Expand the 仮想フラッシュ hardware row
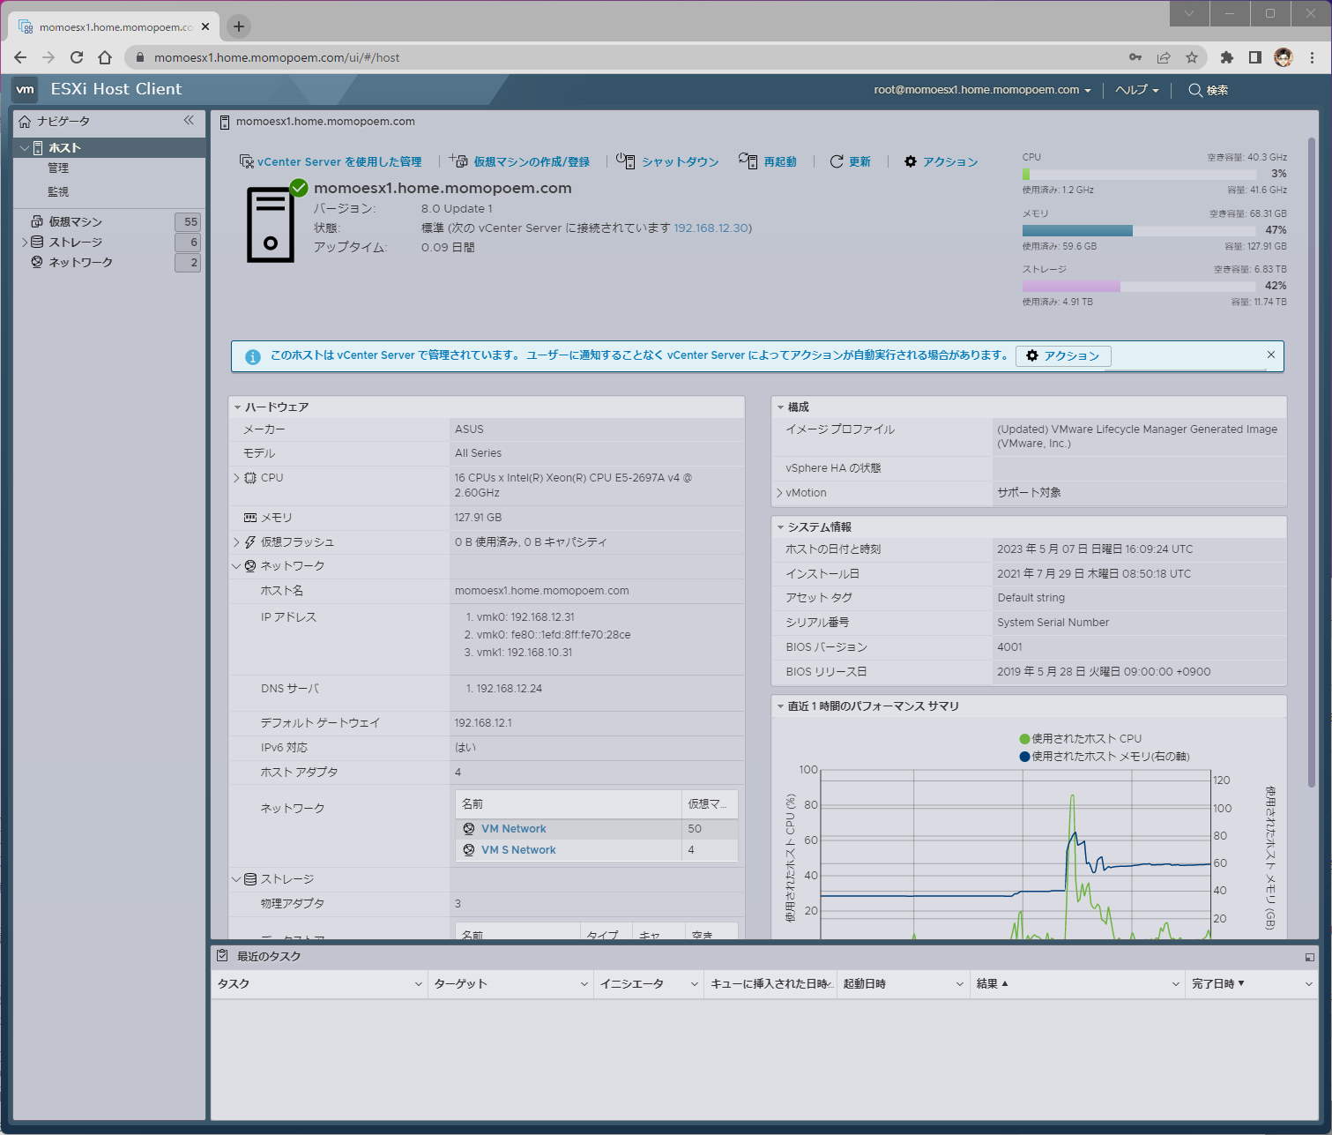The height and width of the screenshot is (1135, 1332). (x=236, y=542)
